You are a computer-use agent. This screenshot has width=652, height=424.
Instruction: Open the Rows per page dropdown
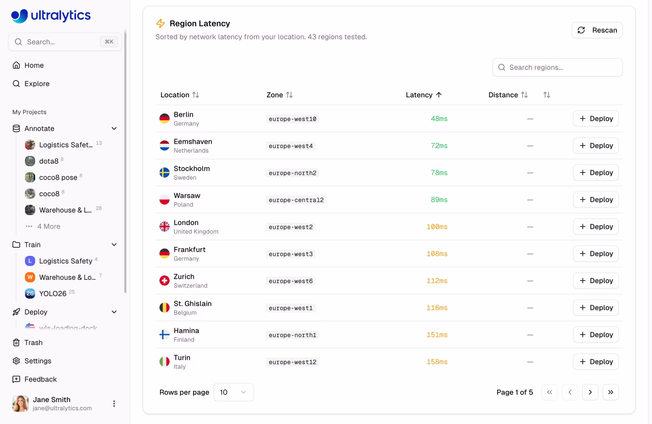click(233, 392)
